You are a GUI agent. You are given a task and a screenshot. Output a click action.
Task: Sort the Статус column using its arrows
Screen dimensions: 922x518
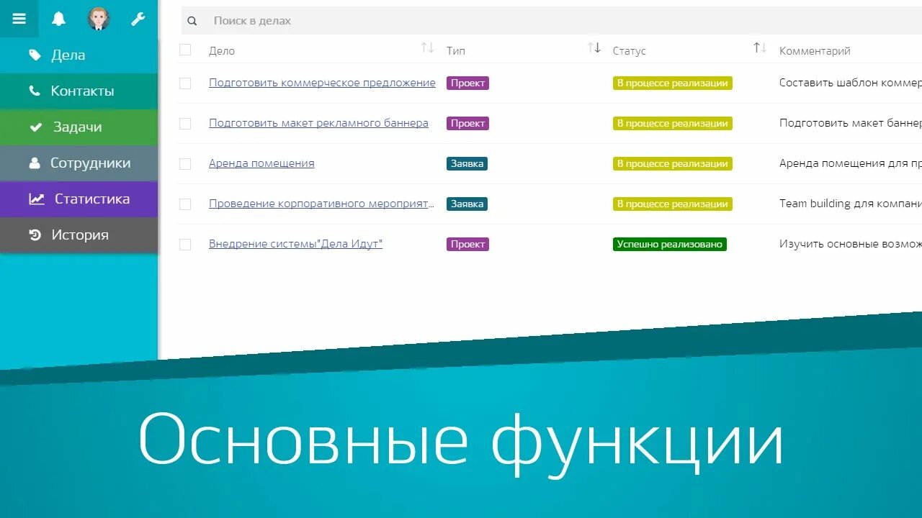coord(758,47)
